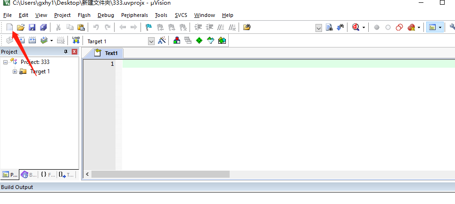Image resolution: width=455 pixels, height=204 pixels.
Task: Build target files
Action: [21, 40]
